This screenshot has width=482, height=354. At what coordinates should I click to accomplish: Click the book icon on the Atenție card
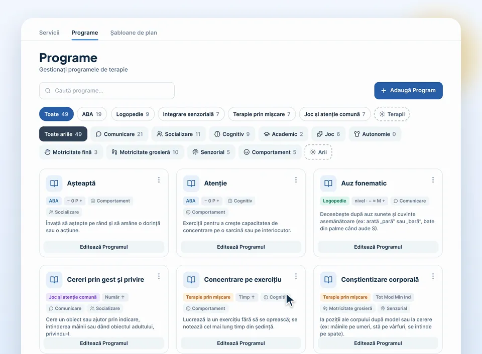point(191,184)
